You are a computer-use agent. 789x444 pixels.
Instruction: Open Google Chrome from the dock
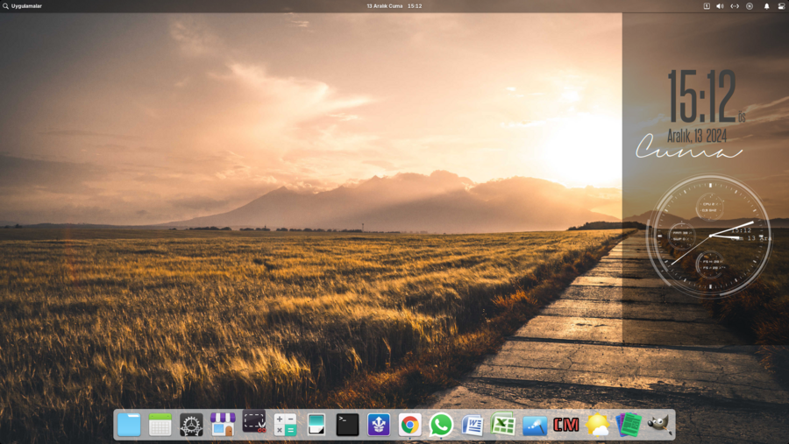point(409,425)
